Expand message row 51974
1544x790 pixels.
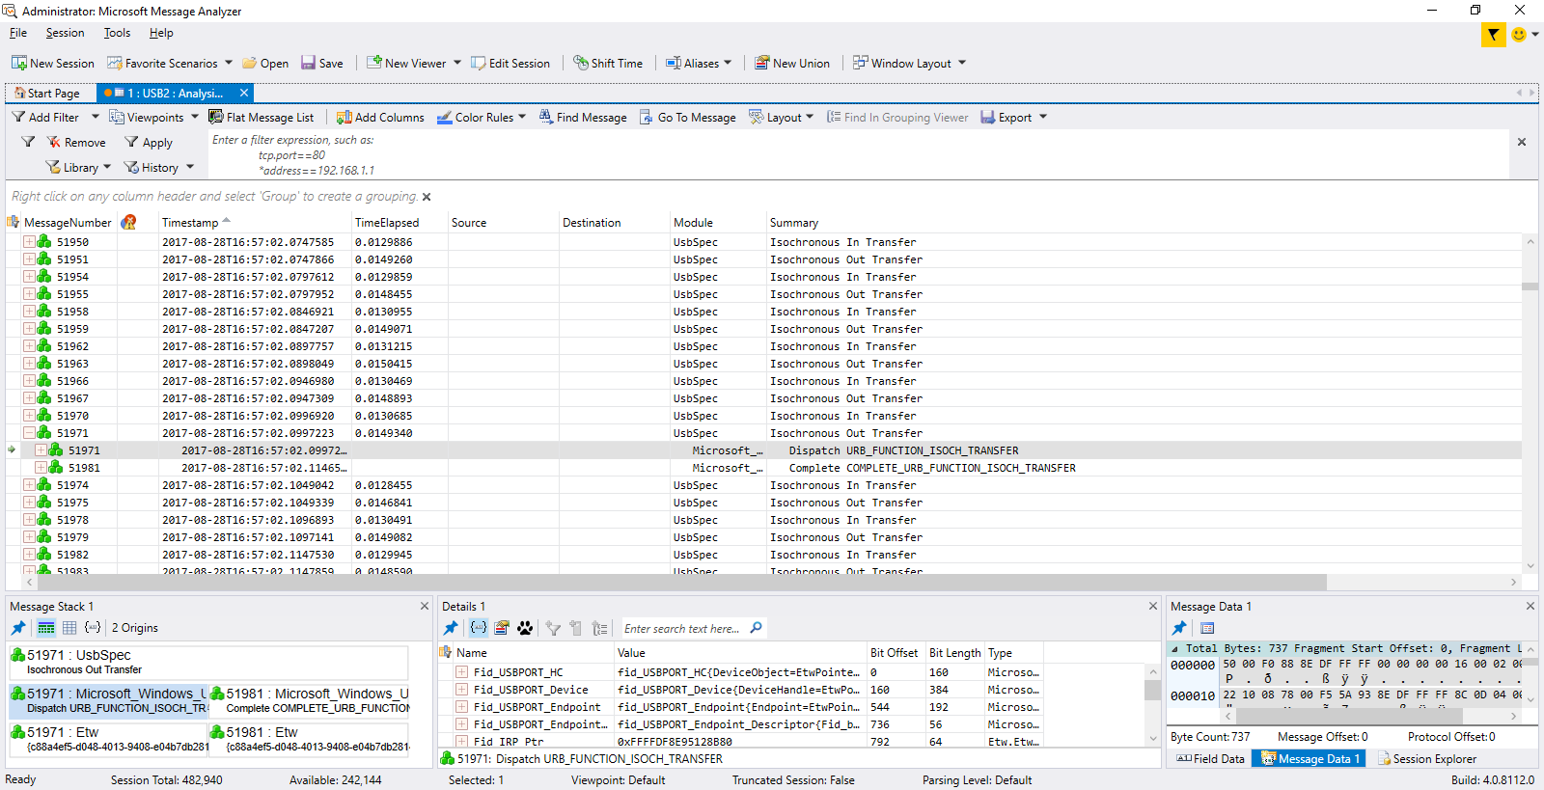(x=29, y=485)
